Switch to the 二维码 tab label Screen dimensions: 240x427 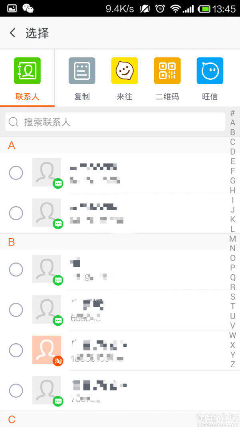[x=167, y=97]
